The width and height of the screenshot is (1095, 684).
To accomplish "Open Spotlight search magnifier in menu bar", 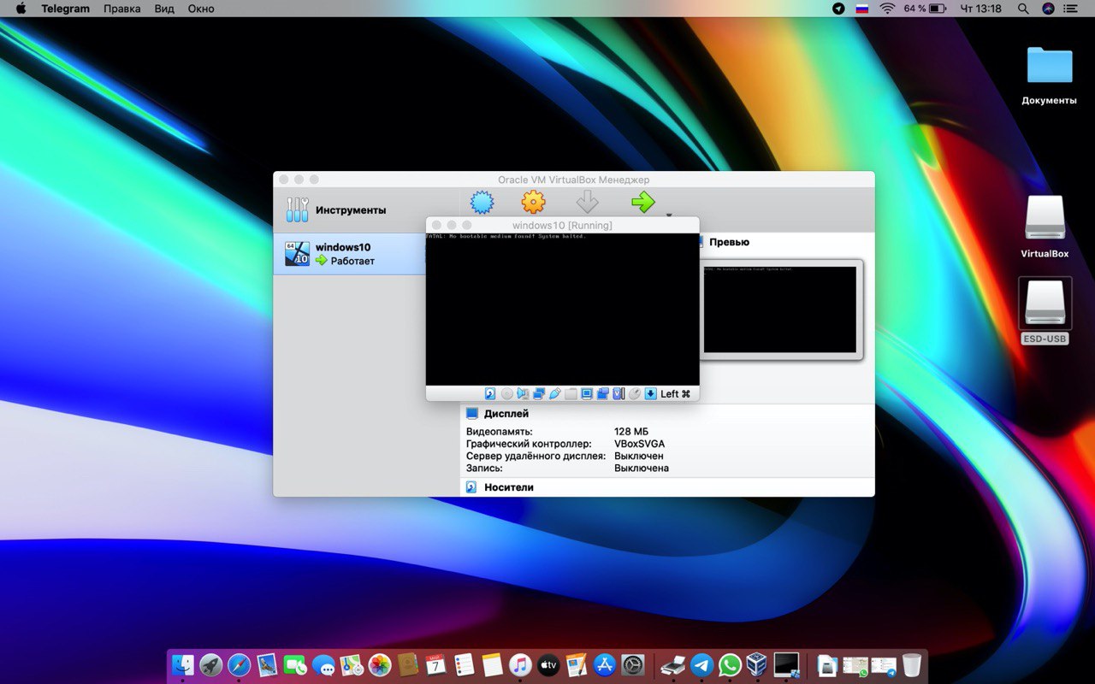I will pos(1023,9).
